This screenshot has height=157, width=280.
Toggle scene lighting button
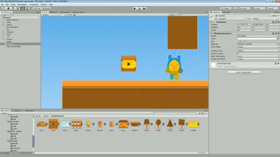point(66,15)
